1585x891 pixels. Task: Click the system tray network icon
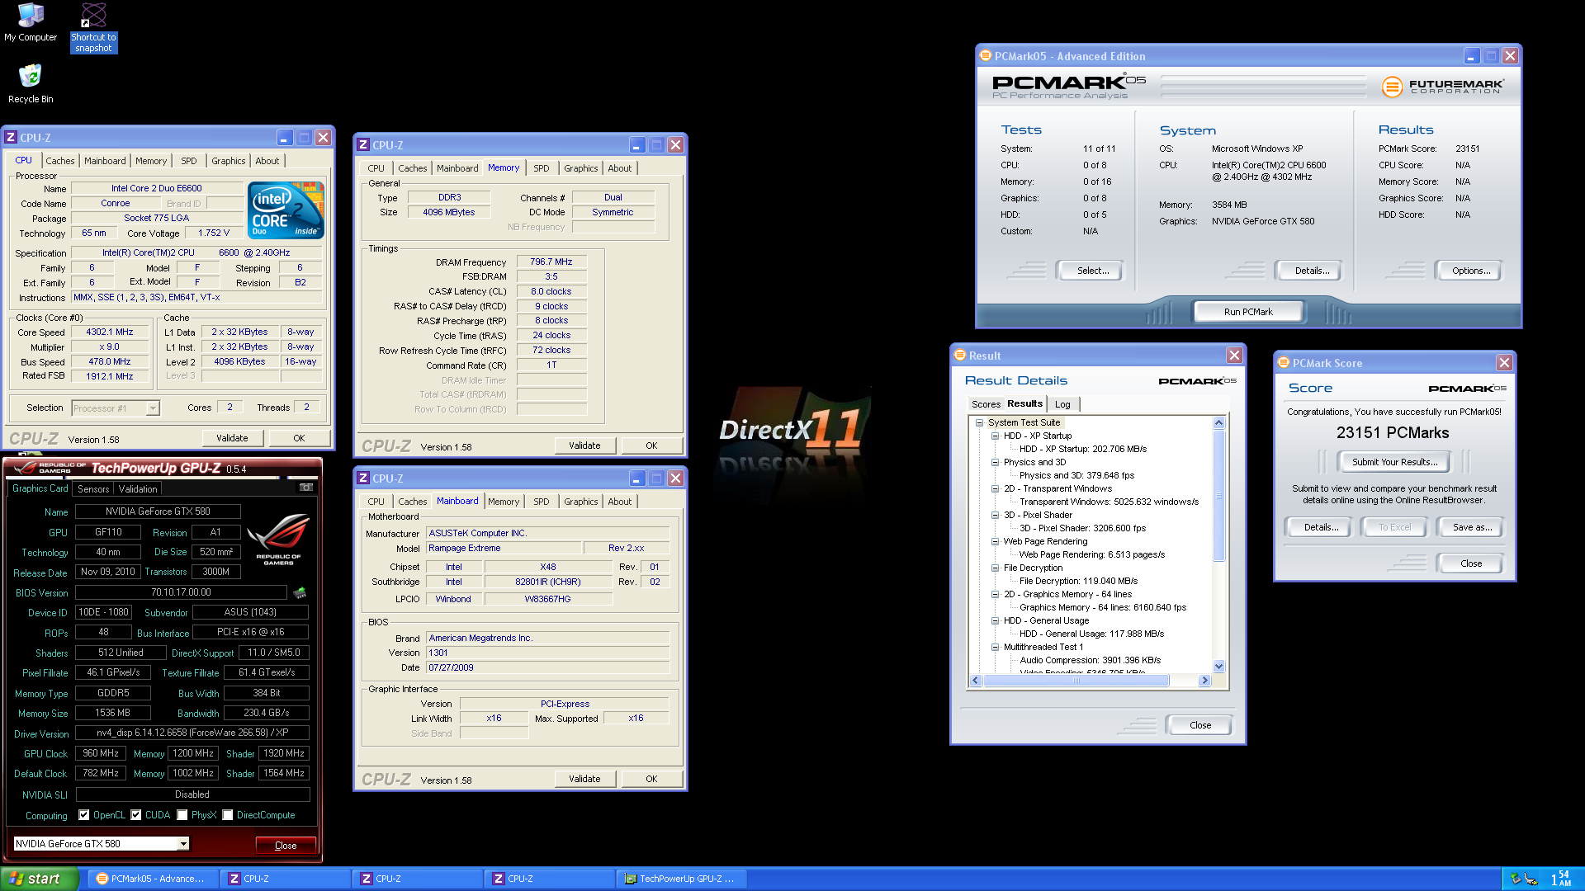click(x=1531, y=879)
